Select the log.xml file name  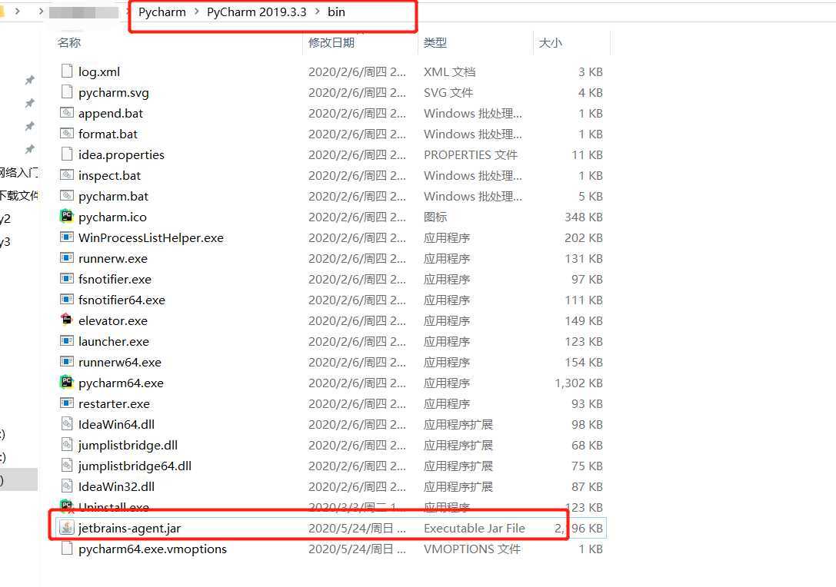tap(99, 71)
